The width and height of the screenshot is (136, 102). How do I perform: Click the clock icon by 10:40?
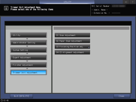[2, 100]
